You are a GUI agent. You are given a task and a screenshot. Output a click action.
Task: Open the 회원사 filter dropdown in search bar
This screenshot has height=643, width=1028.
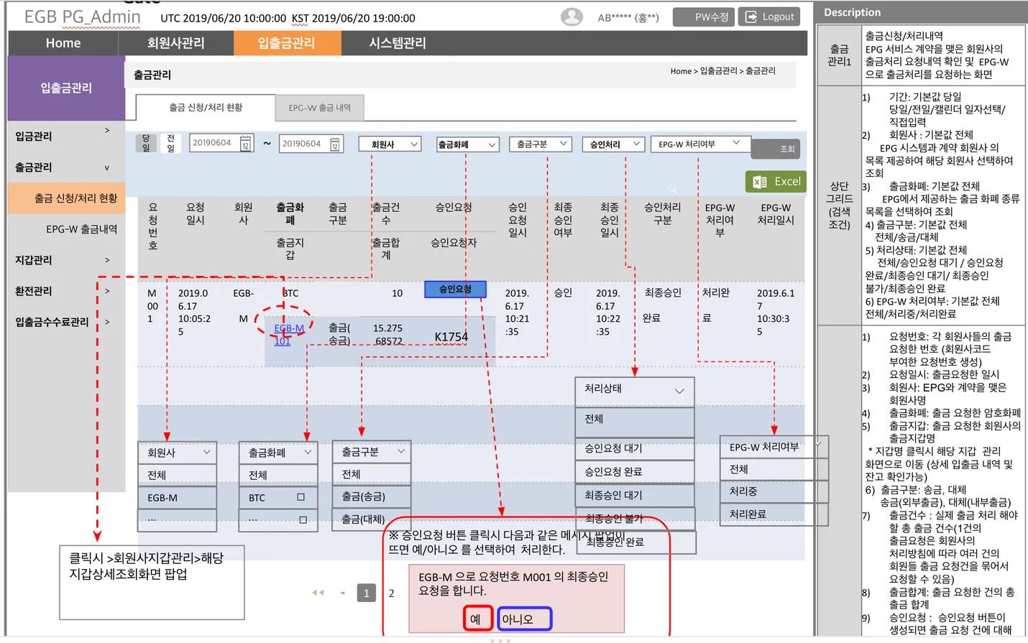coord(390,144)
